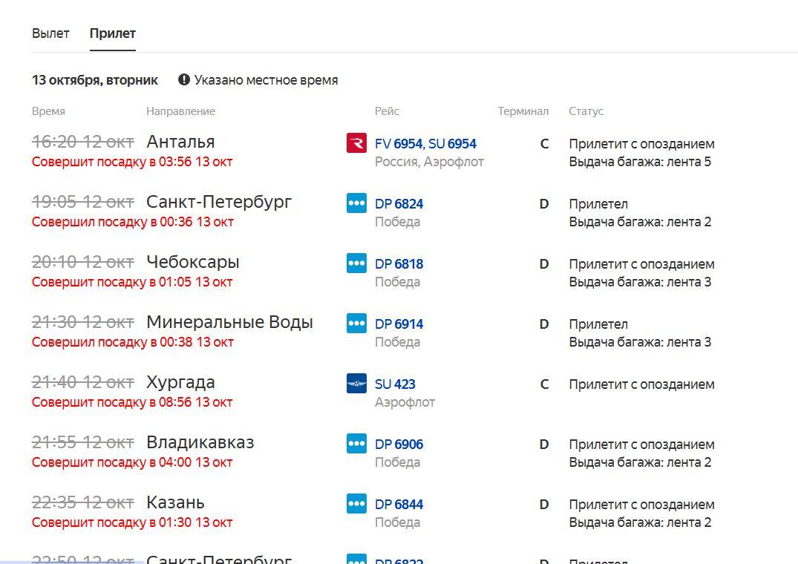Click destination Хургада
798x564 pixels.
(180, 382)
